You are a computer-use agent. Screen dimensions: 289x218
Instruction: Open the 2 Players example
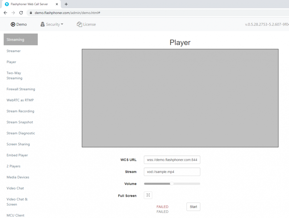[x=14, y=166]
